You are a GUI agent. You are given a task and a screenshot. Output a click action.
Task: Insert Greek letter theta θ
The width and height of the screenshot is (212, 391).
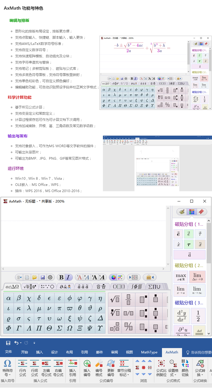click(80, 308)
